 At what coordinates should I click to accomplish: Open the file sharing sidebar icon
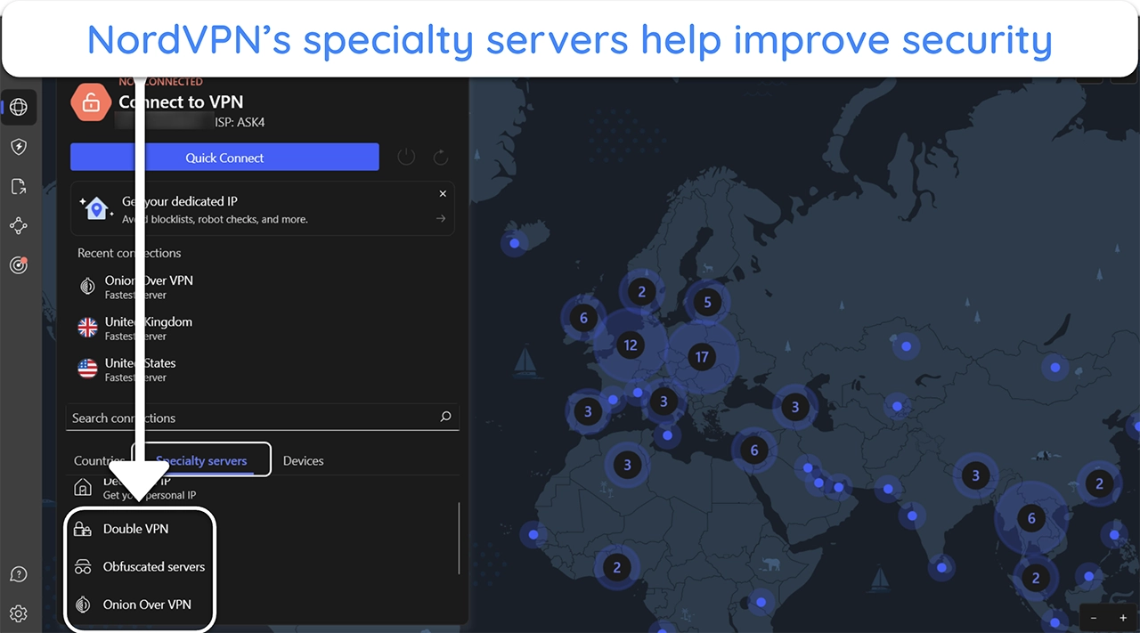[x=19, y=186]
